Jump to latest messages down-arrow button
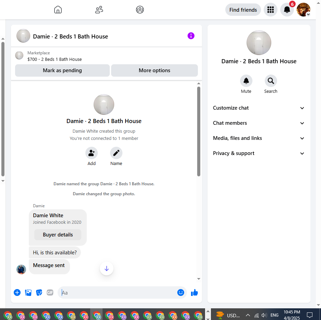 point(107,268)
